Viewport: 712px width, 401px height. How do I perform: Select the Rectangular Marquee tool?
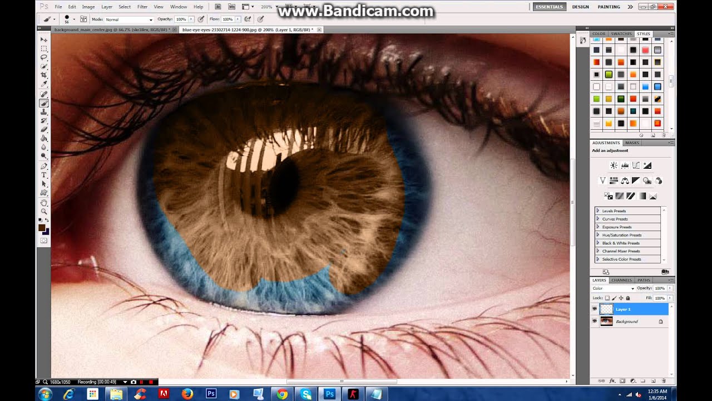click(x=44, y=48)
